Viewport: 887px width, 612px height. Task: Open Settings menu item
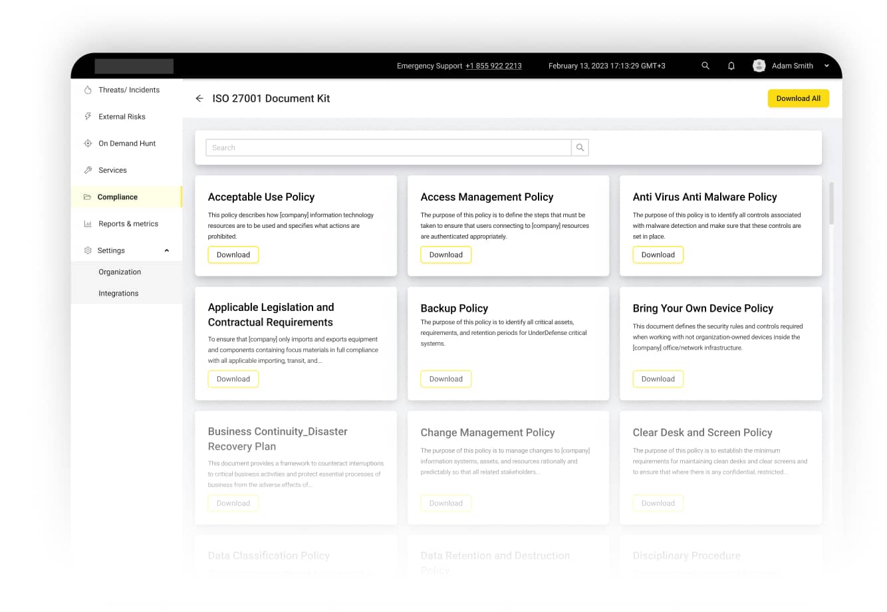click(126, 251)
